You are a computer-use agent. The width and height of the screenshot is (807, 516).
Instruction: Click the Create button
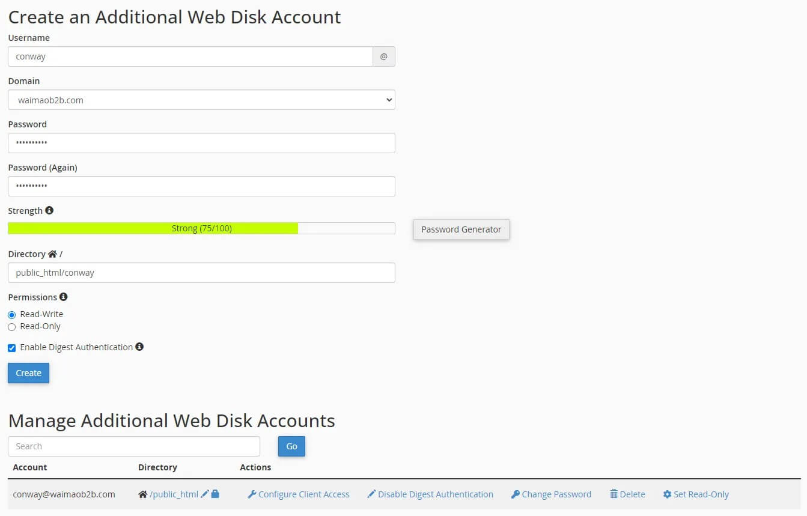28,372
